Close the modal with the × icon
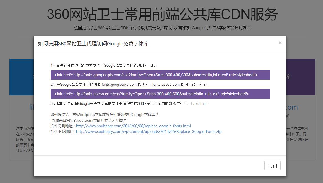323x183 pixels. click(x=280, y=43)
